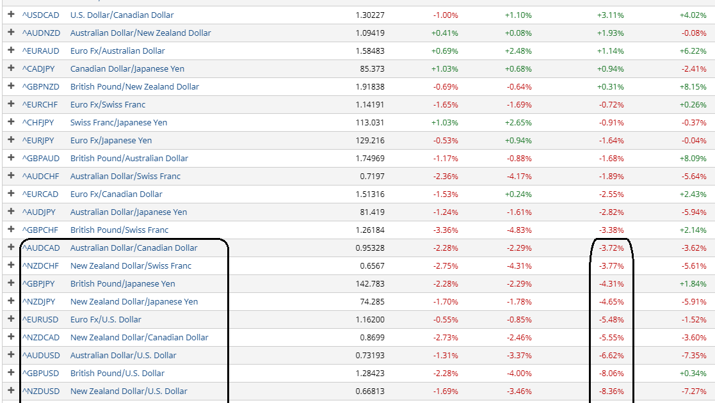Click the ^AUDUSD ticker symbol
Viewport: 715px width, 403px height.
(x=41, y=355)
